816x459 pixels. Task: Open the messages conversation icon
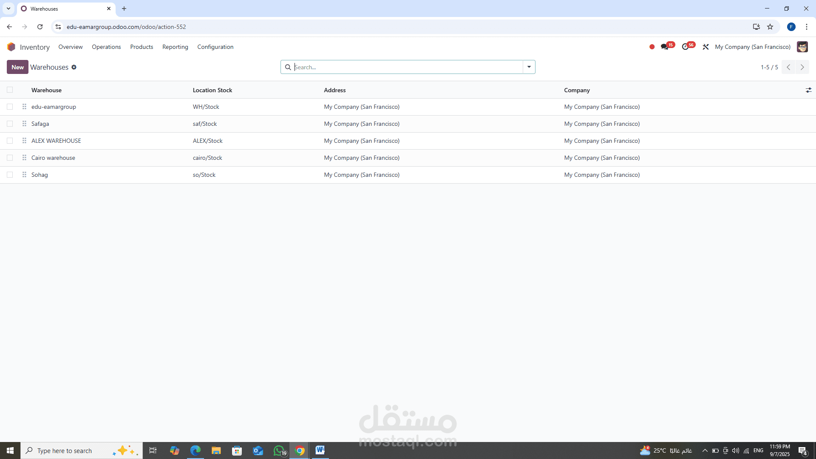click(x=665, y=47)
